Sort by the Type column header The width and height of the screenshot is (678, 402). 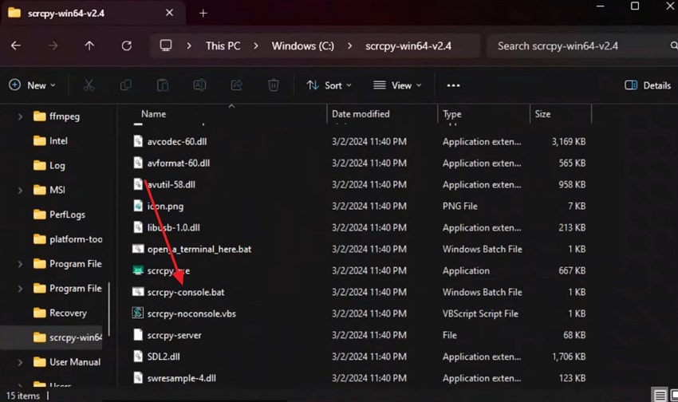coord(451,114)
